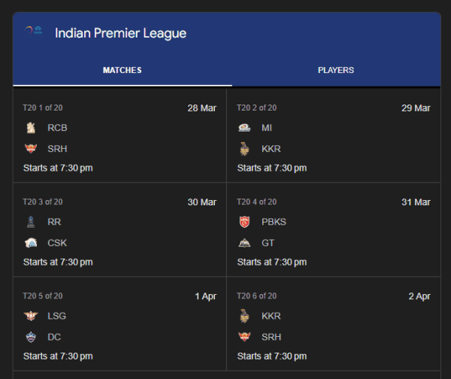Viewport: 451px width, 379px height.
Task: Click the CSK team logo
Action: pos(31,243)
